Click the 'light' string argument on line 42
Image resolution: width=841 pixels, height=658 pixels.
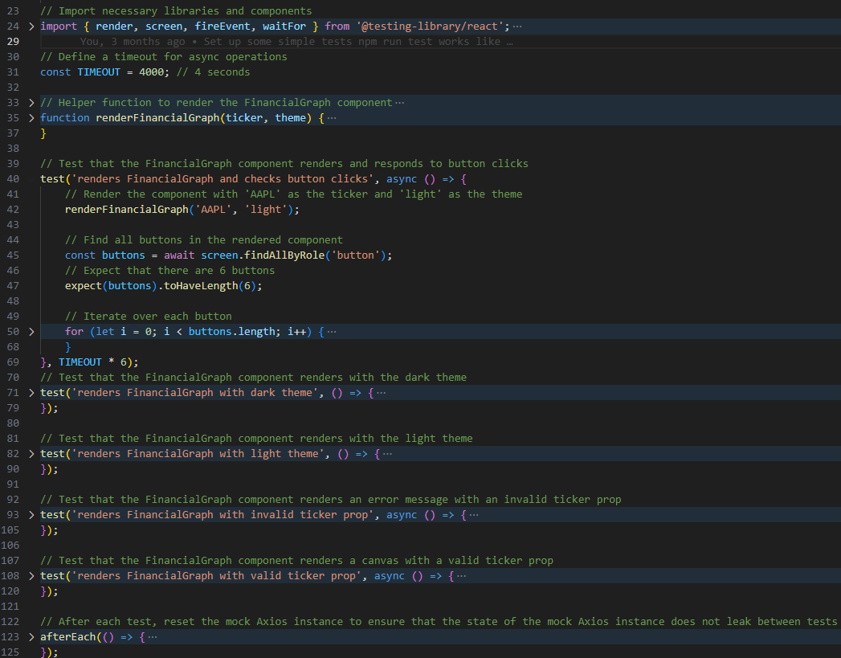266,210
